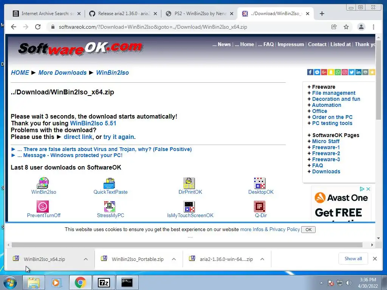
Task: Click vertical scrollbar down arrow
Action: [378, 238]
